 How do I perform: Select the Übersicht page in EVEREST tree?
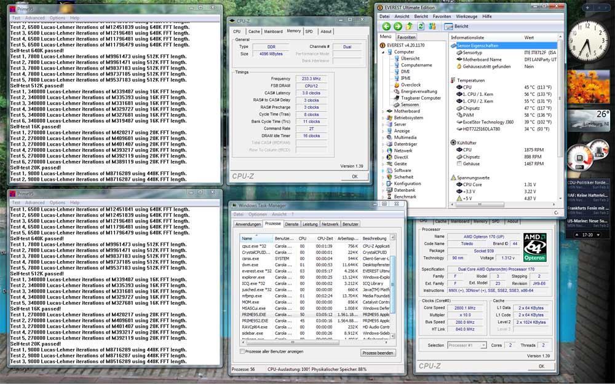tap(410, 58)
